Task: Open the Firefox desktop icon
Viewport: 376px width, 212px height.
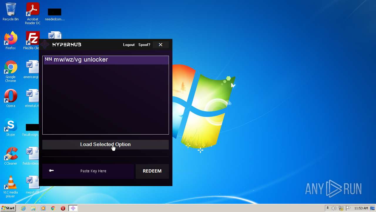Action: click(11, 41)
